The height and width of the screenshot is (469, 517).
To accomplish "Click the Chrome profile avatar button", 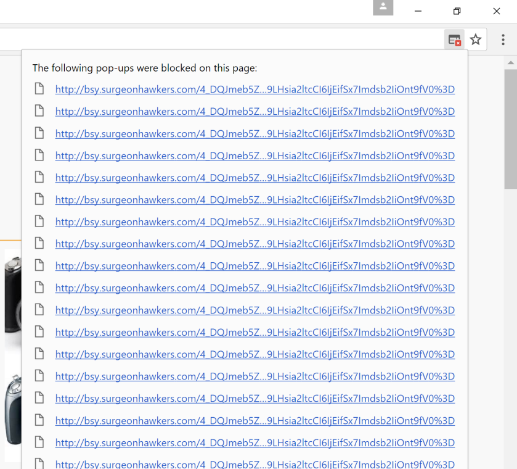I will 383,7.
